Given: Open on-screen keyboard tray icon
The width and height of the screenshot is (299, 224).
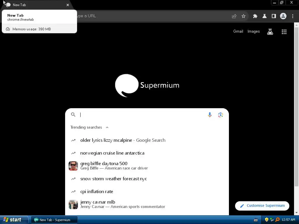Looking at the screenshot, I should click(x=256, y=220).
